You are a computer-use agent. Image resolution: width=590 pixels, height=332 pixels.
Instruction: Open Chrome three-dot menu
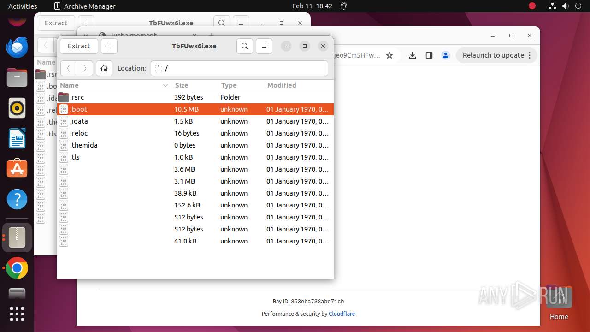530,55
